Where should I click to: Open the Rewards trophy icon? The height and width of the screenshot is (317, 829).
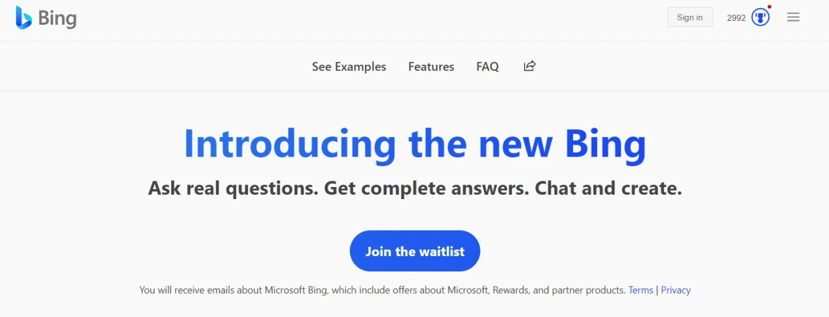[760, 18]
